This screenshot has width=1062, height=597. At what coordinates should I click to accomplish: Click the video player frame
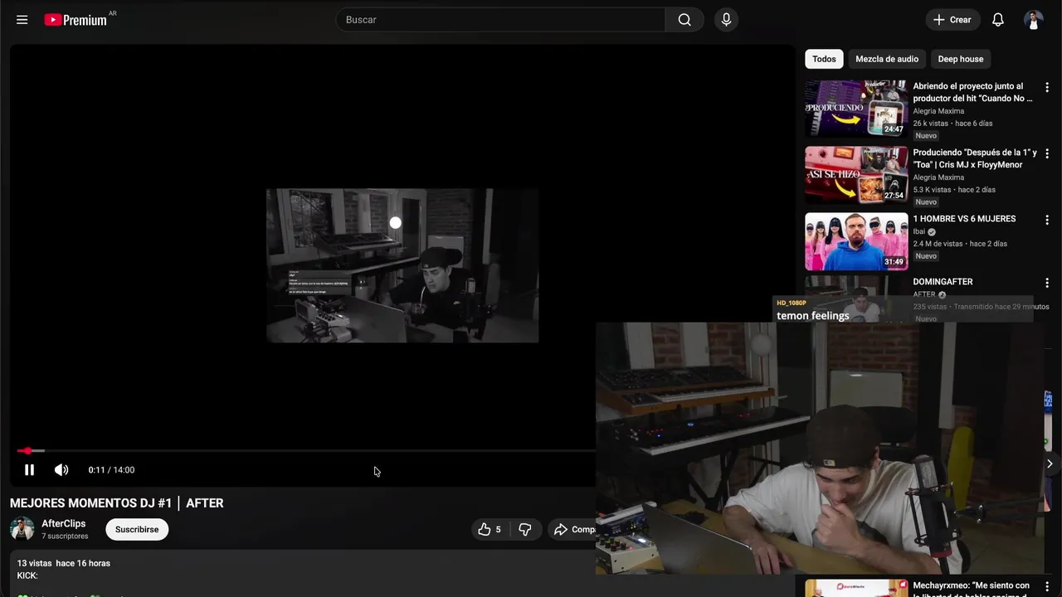(402, 265)
